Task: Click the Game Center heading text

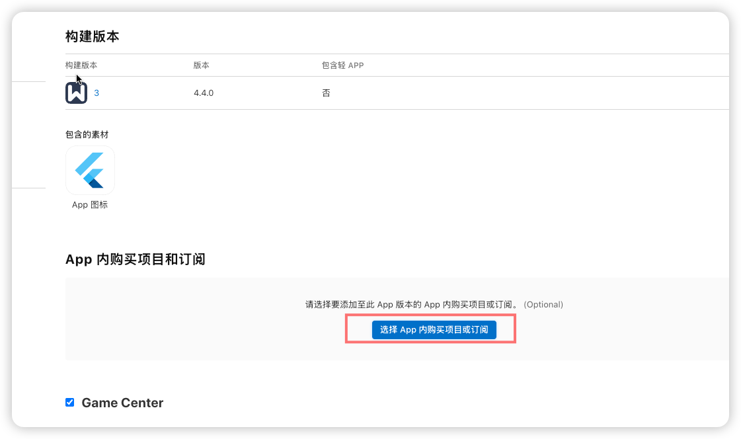Action: (122, 403)
